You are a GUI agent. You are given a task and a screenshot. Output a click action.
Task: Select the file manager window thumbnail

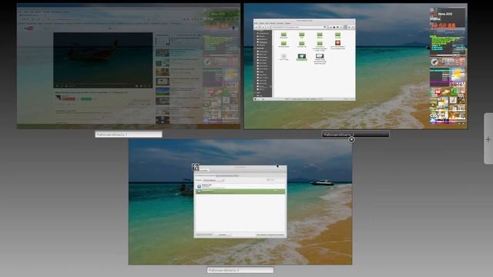tap(304, 60)
